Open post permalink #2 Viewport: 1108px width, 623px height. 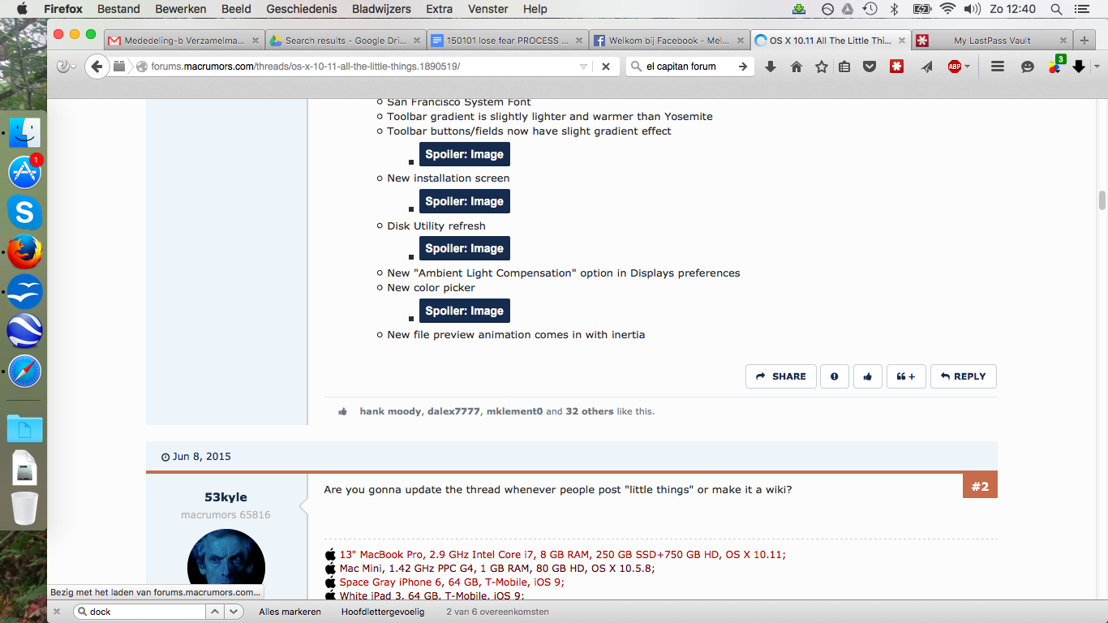980,487
